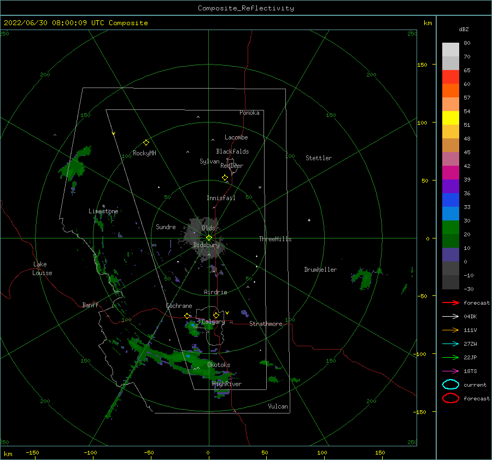Click the Composite_Reflectivity title

point(246,8)
